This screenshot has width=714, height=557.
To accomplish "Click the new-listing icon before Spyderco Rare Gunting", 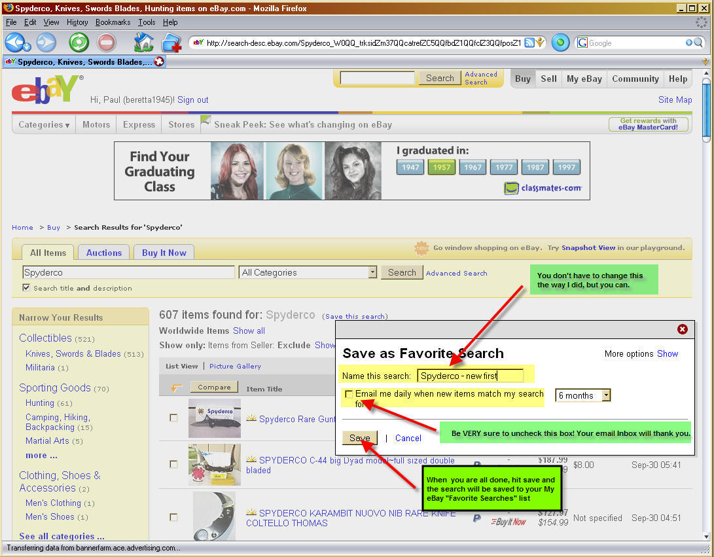I will pyautogui.click(x=251, y=418).
